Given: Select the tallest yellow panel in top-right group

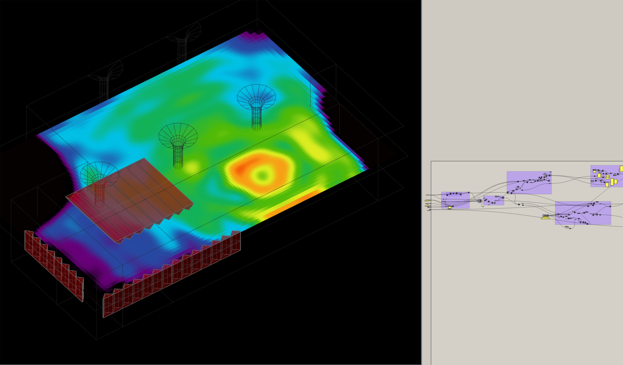Looking at the screenshot, I should coord(612,182).
